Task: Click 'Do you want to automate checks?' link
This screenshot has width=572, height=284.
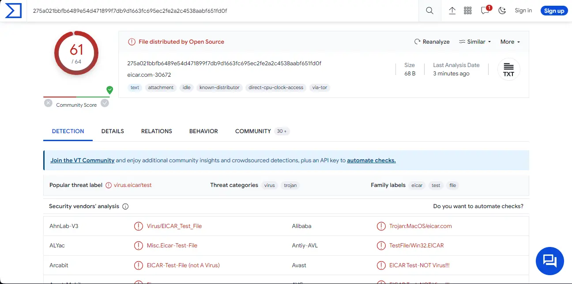Action: 478,206
